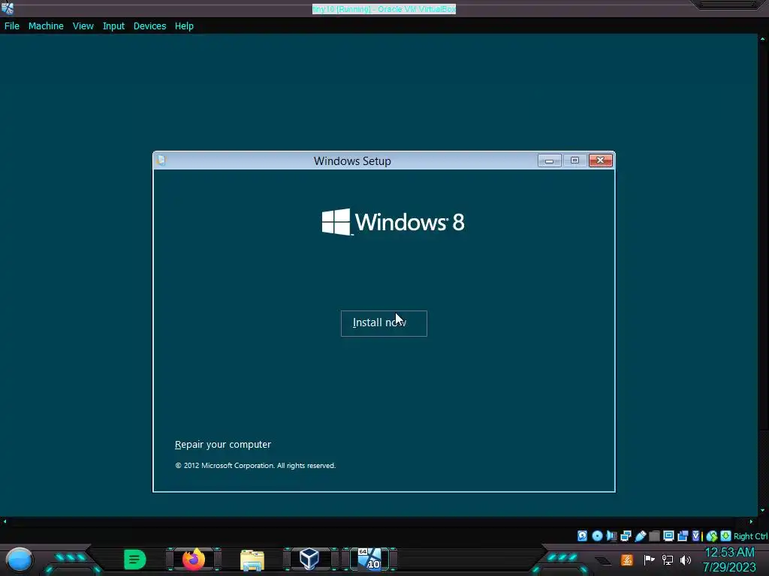Minimize the Windows Setup dialog
The image size is (769, 576).
pyautogui.click(x=549, y=160)
